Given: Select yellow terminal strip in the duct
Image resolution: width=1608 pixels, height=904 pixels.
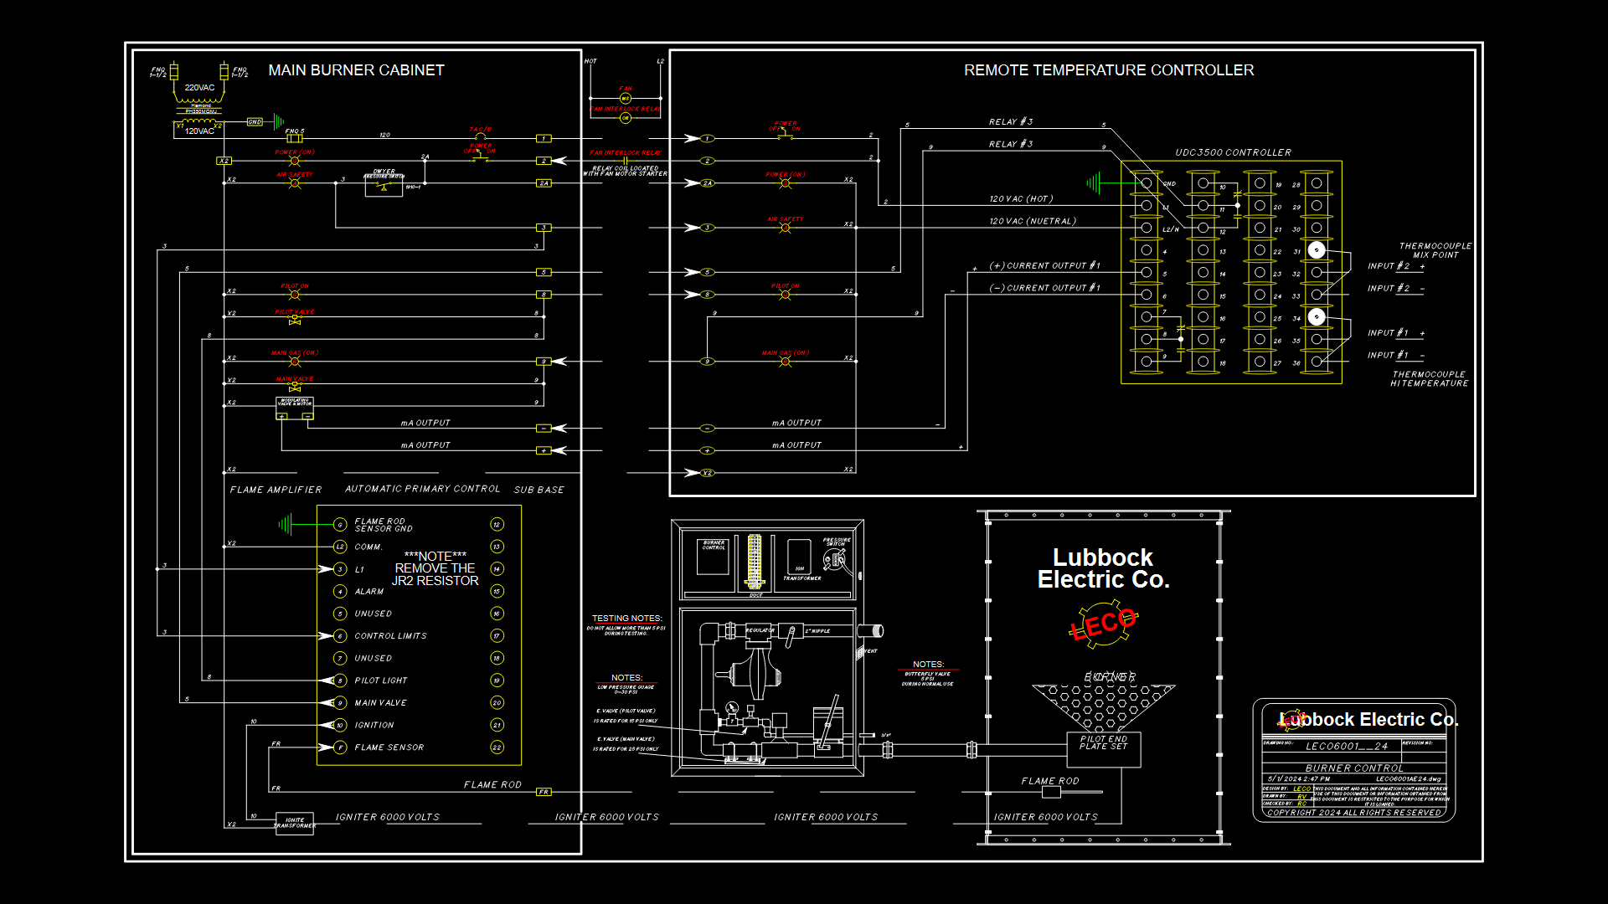Looking at the screenshot, I should click(755, 560).
